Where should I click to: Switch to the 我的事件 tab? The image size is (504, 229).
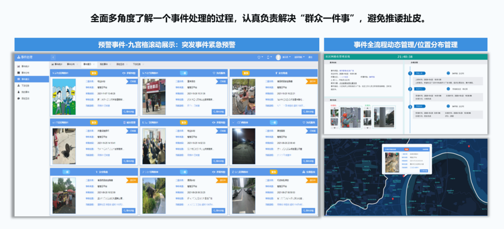click(x=103, y=64)
